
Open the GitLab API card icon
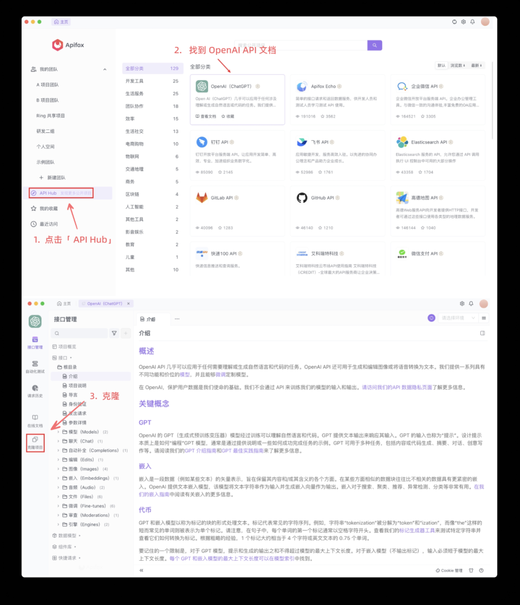[x=202, y=197]
